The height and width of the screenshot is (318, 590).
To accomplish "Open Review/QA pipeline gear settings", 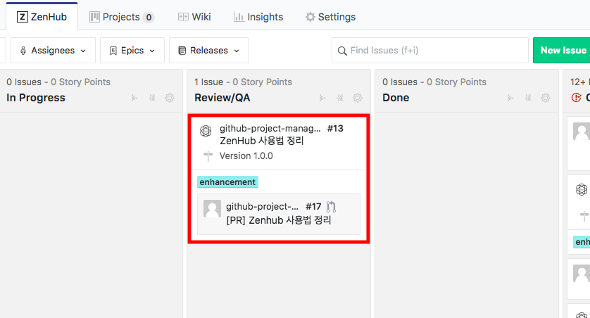I will click(x=358, y=98).
